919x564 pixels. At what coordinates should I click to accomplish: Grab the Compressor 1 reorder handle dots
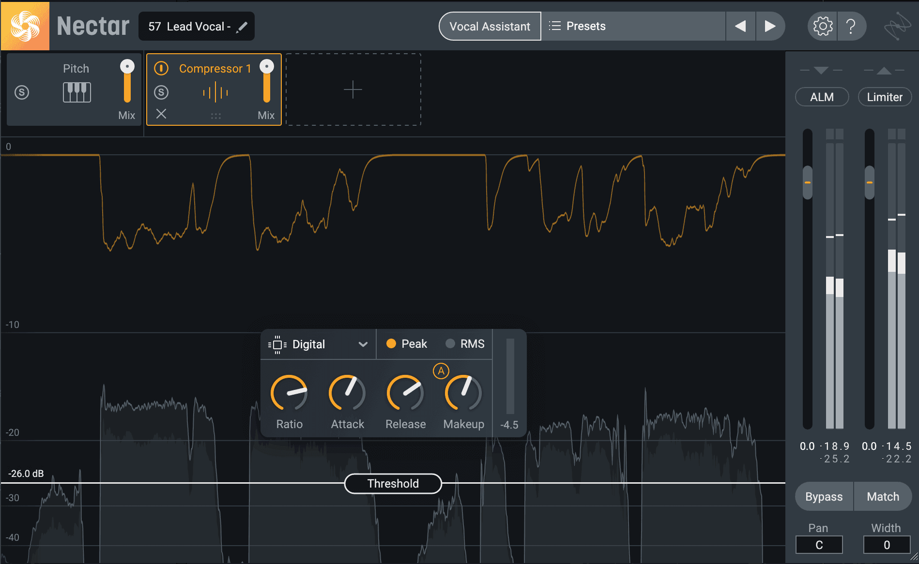(216, 116)
